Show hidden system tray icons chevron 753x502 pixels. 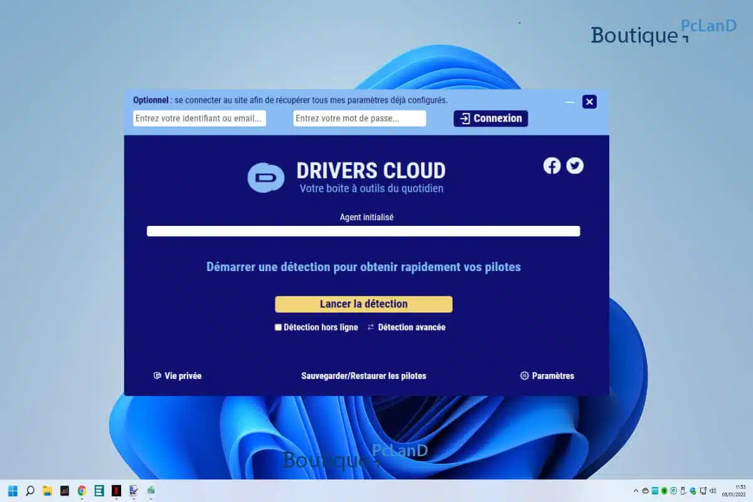coord(636,491)
